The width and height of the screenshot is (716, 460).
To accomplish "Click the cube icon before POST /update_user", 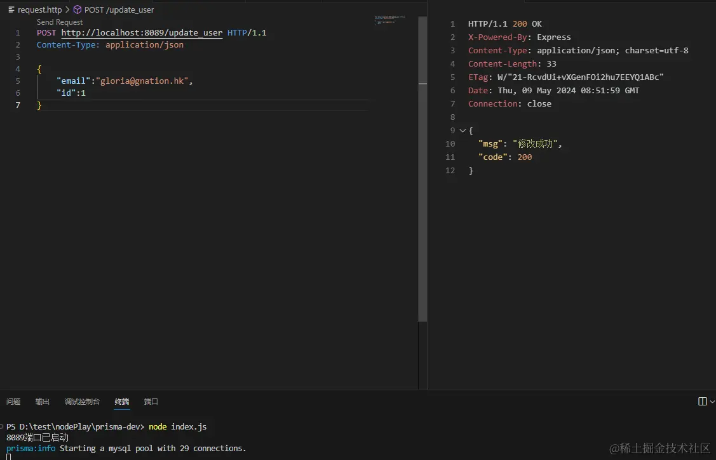I will tap(77, 10).
